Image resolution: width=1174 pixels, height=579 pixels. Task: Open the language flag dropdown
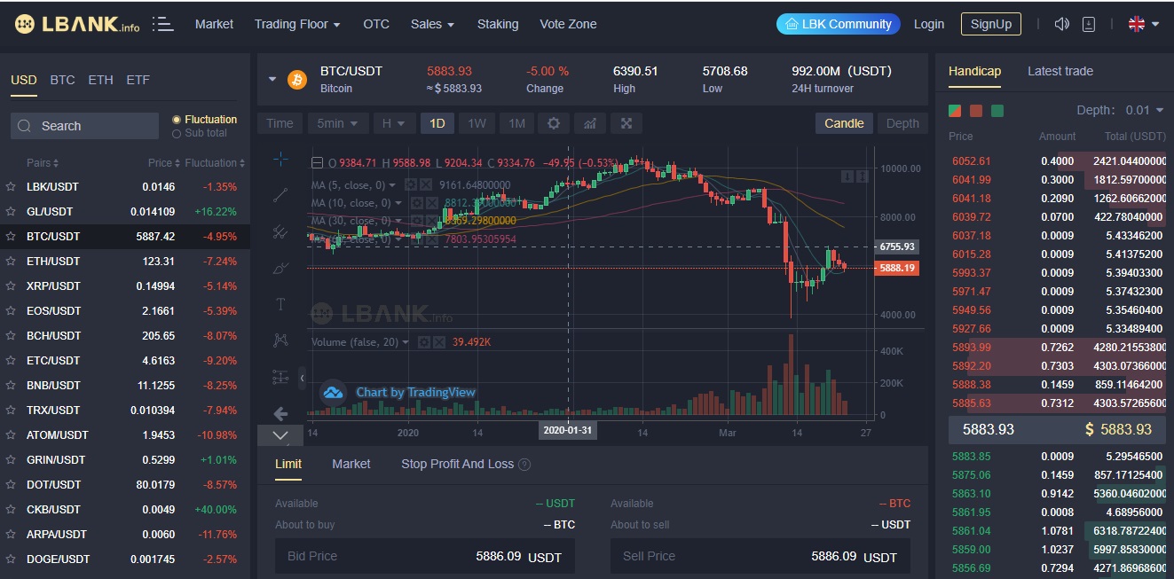point(1144,24)
